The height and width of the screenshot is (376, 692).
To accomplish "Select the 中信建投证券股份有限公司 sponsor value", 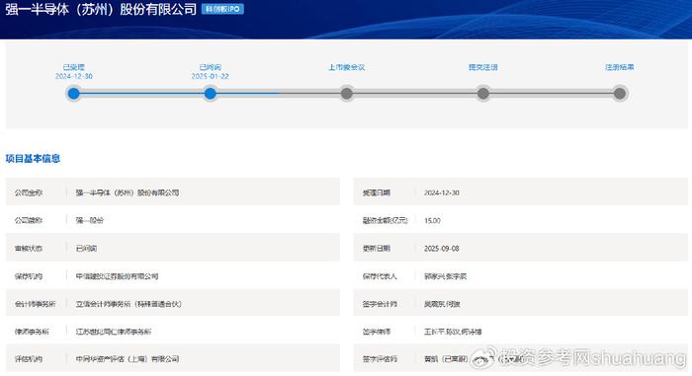I will [x=117, y=276].
